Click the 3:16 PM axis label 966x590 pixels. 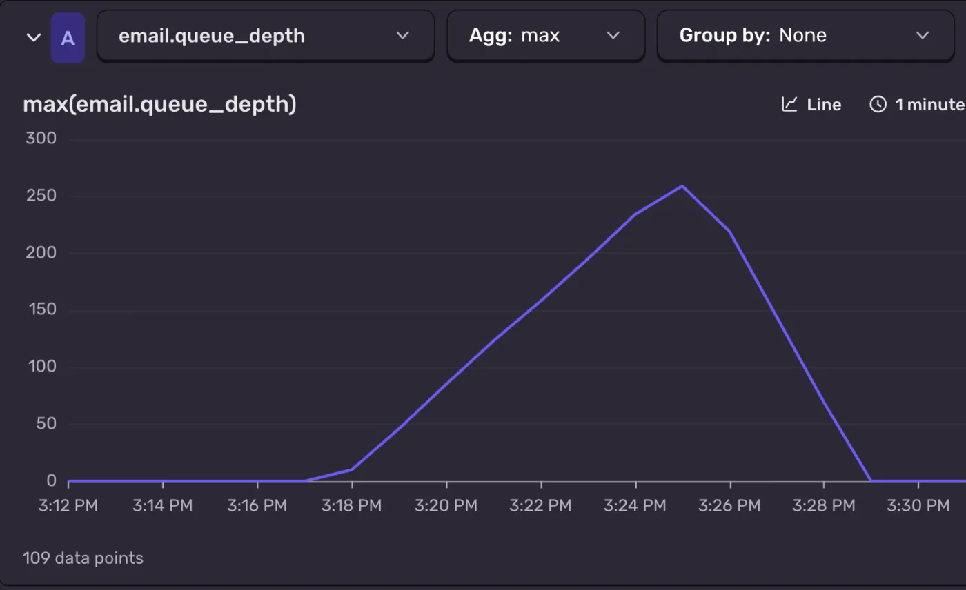point(257,505)
